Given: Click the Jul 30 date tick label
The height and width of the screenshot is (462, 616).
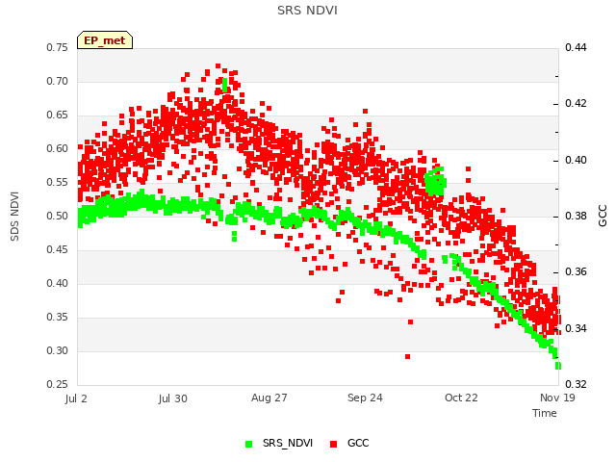Looking at the screenshot, I should click(173, 398).
